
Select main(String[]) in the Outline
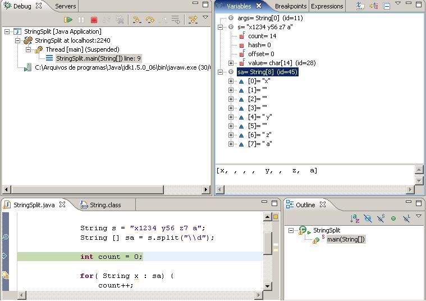pyautogui.click(x=346, y=239)
